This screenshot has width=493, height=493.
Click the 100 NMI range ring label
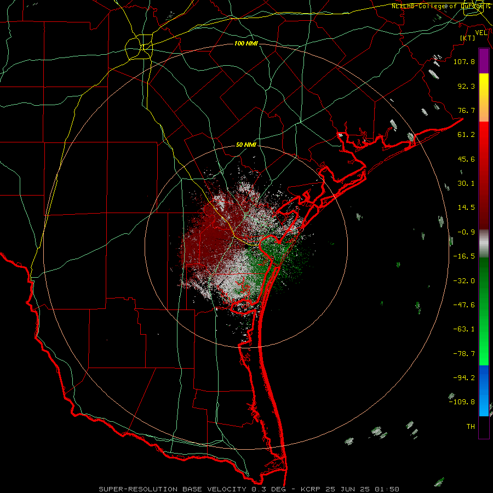pos(246,43)
